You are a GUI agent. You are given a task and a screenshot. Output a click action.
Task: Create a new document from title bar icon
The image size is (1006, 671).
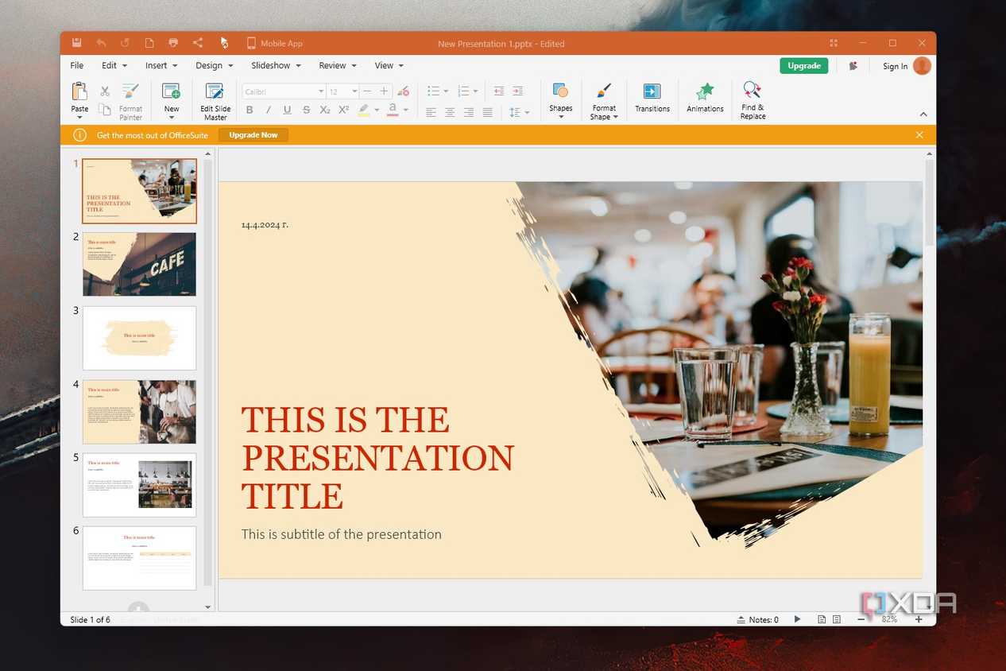click(x=149, y=43)
